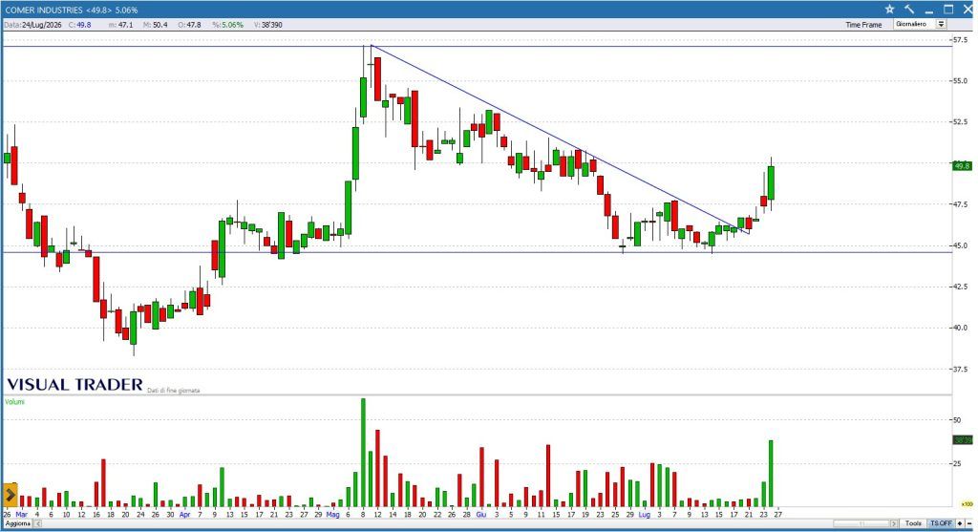978x532 pixels.
Task: Click the descending blue trendline
Action: [x=562, y=140]
